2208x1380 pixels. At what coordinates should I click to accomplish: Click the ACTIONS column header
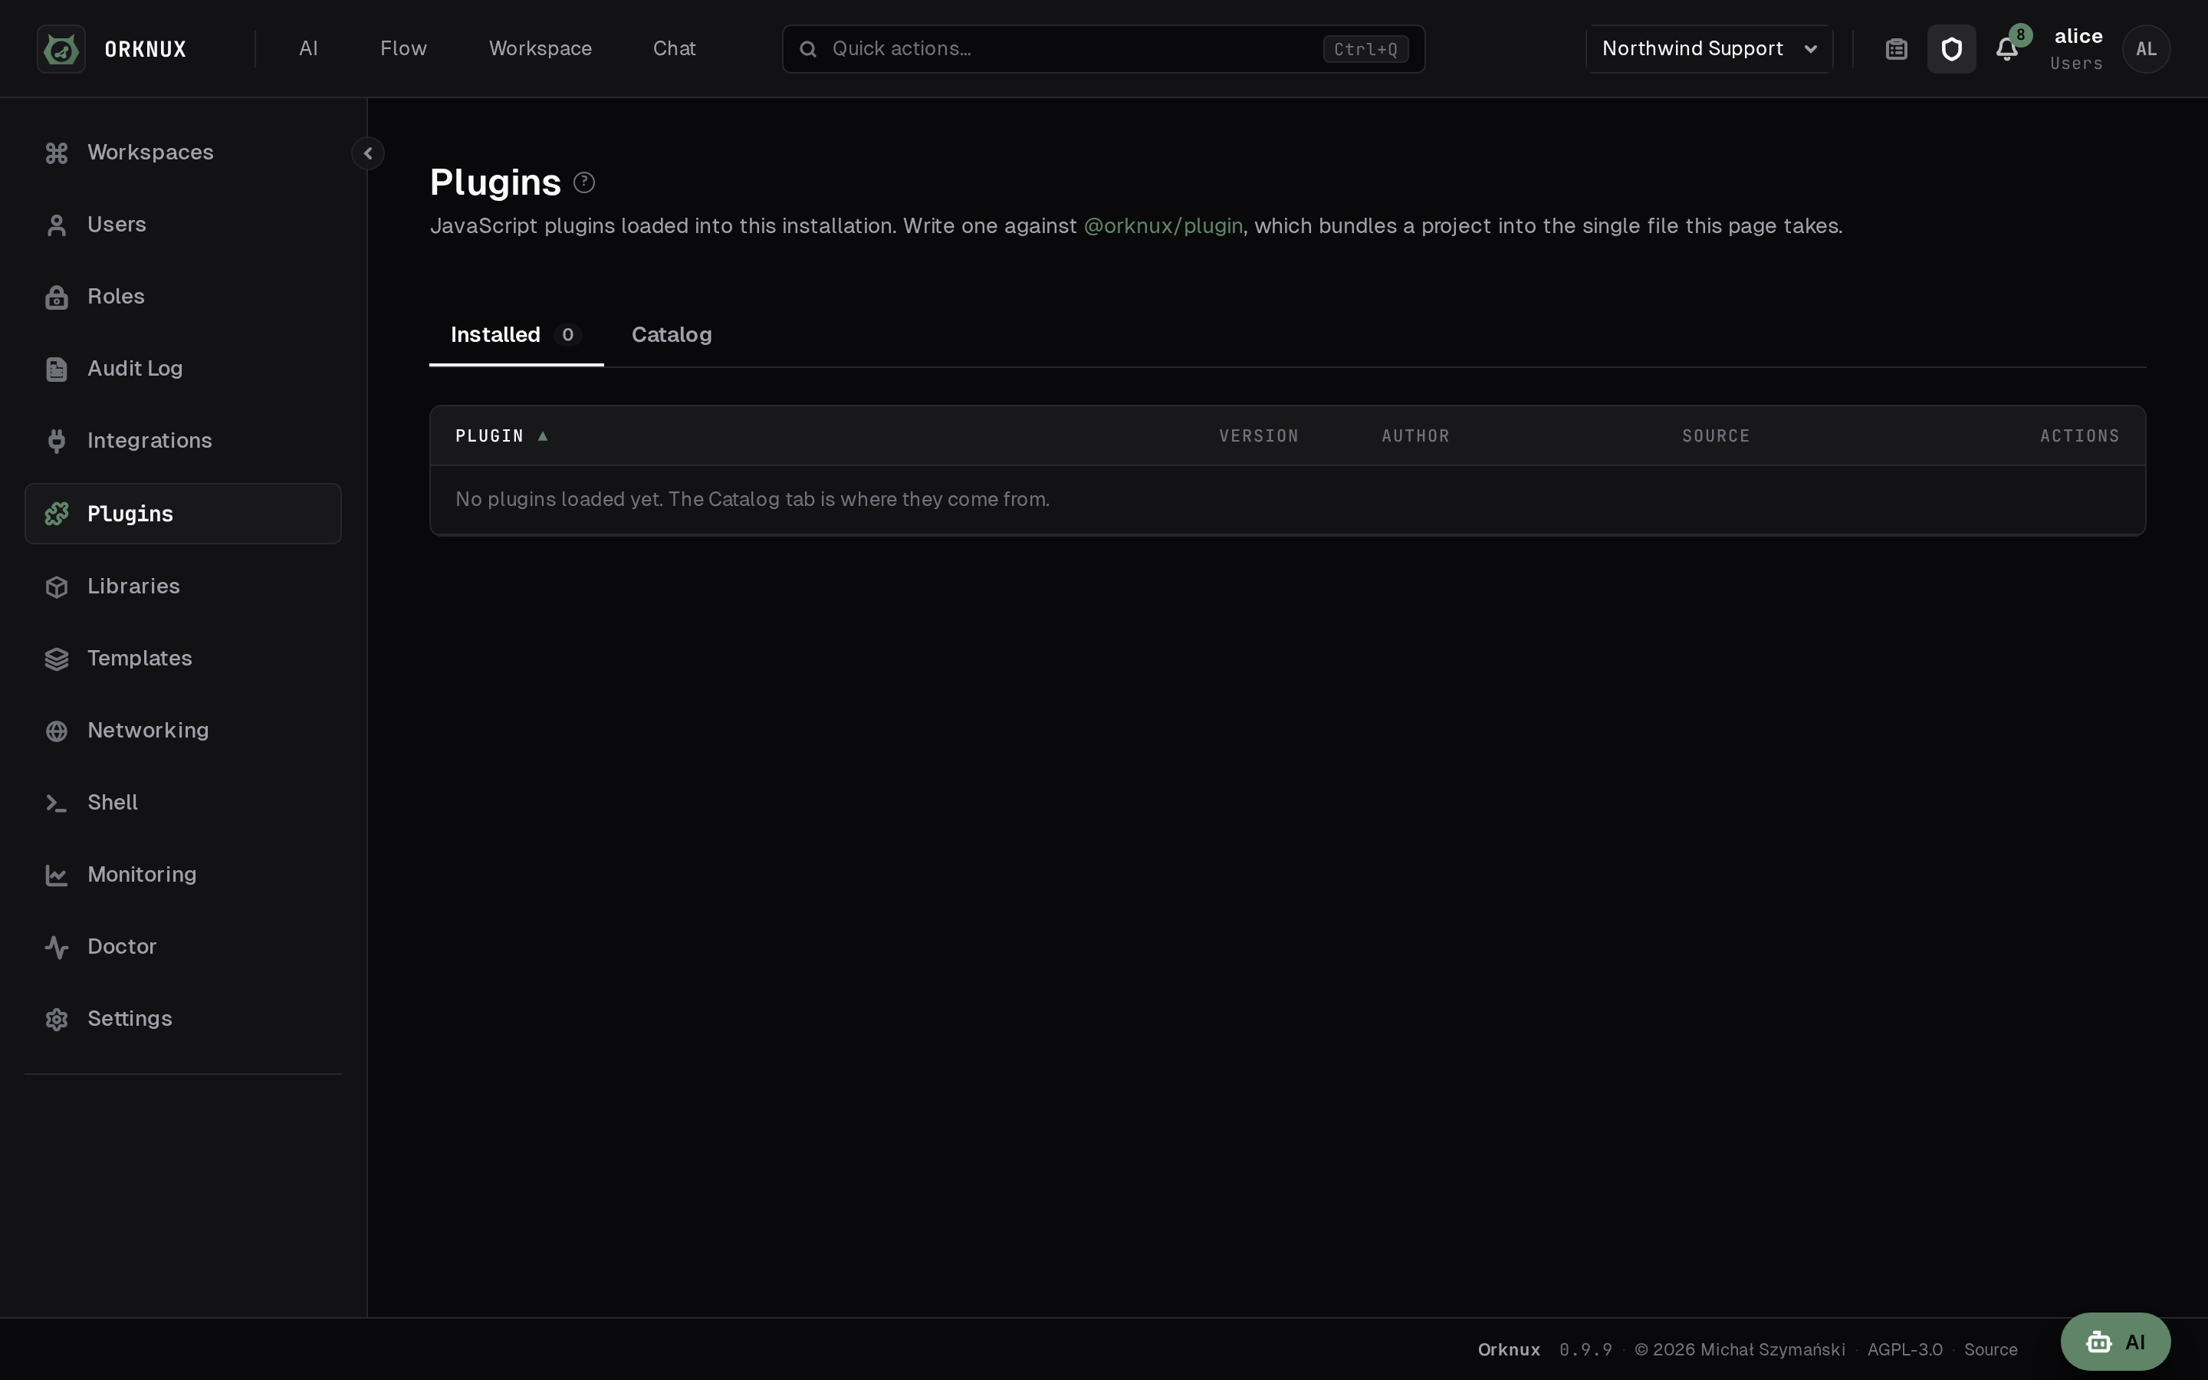(x=2079, y=436)
